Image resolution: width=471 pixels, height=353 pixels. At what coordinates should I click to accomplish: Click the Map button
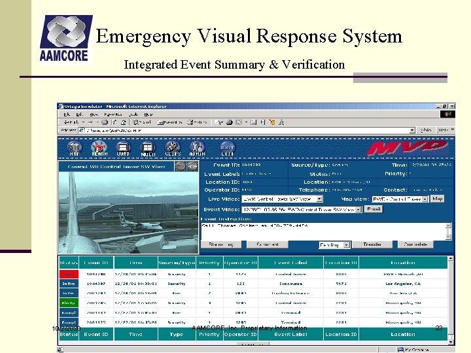[437, 199]
